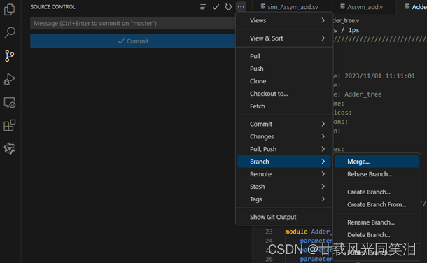Click the date text 2023/11/01 11:11:01

coord(379,76)
